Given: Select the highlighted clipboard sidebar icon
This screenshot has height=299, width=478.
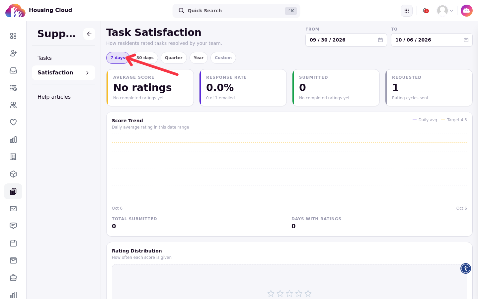Looking at the screenshot, I should 13,191.
